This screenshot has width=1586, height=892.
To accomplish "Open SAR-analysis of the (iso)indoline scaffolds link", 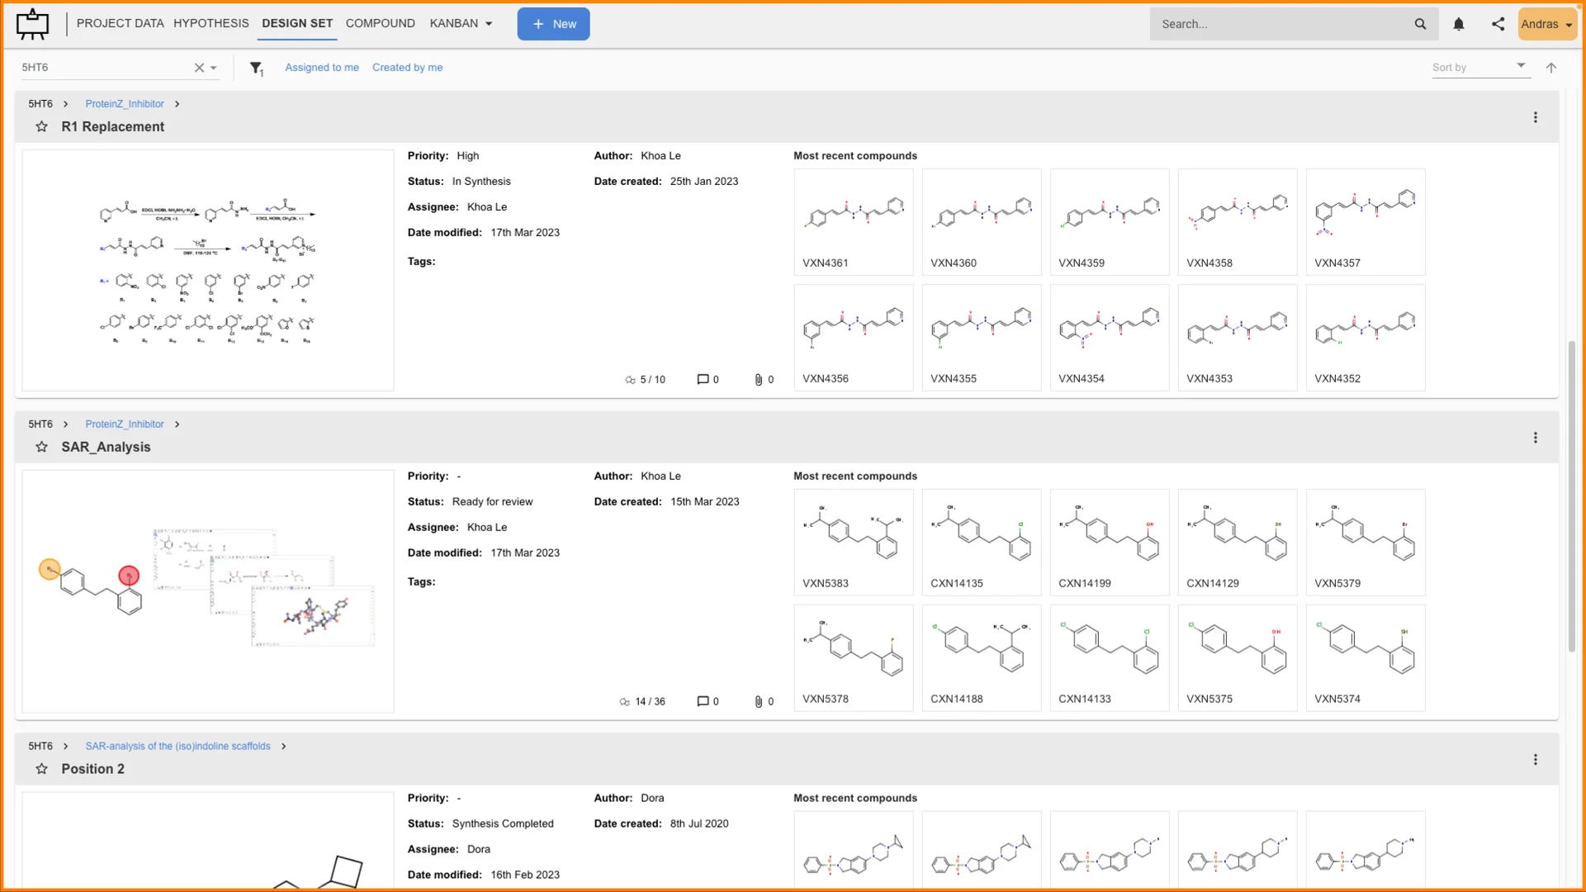I will coord(178,747).
